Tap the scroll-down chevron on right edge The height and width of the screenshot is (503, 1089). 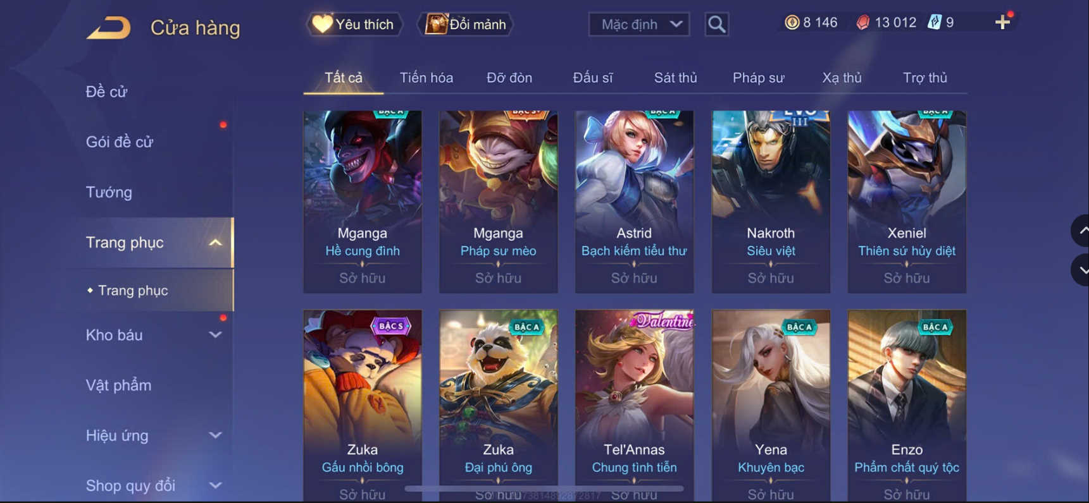tap(1081, 270)
